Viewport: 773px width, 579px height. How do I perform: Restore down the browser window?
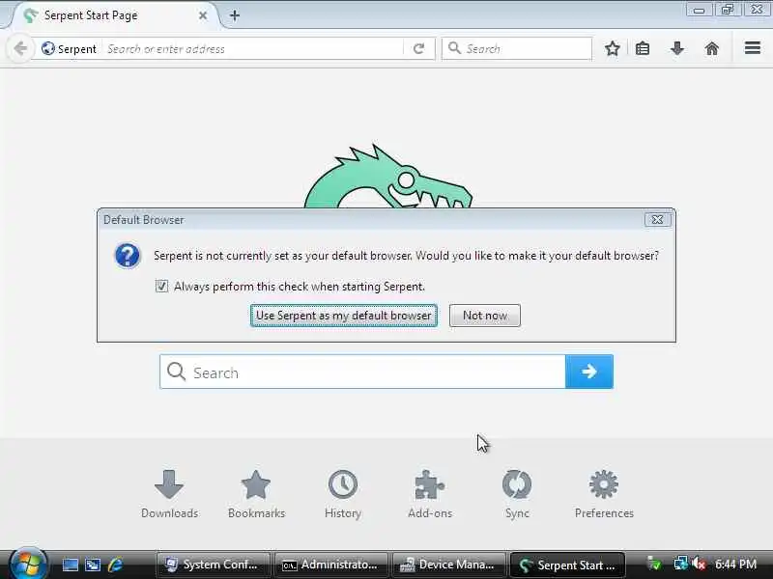tap(728, 10)
